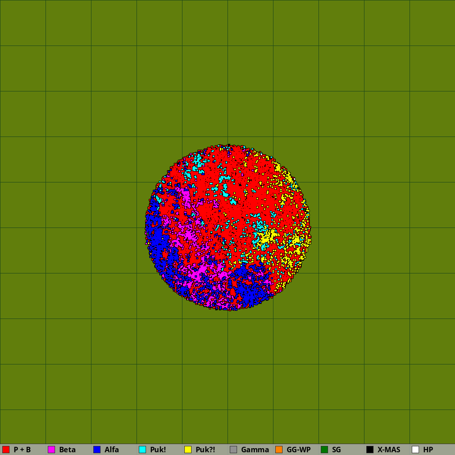The width and height of the screenshot is (455, 455).
Task: Click the gray Gamma legend swatch
Action: 233,450
